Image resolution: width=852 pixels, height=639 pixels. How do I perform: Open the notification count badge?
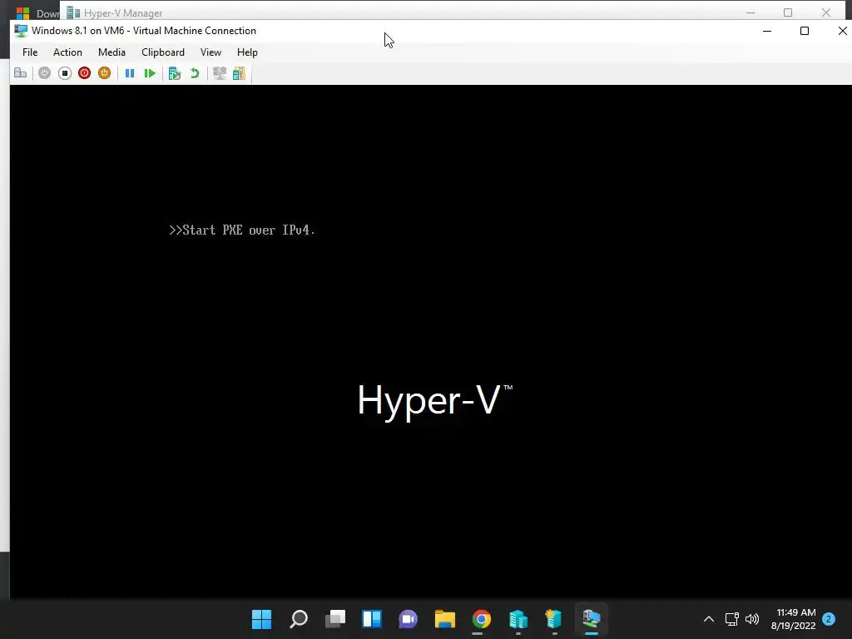coord(829,619)
